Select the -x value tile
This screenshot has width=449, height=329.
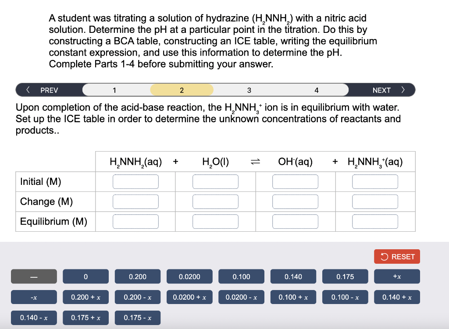[x=34, y=297]
